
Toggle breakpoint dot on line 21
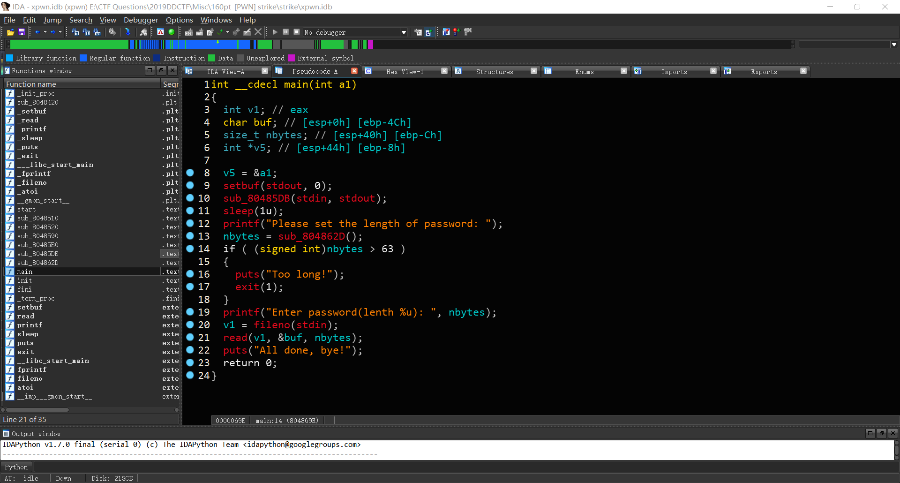pyautogui.click(x=190, y=337)
